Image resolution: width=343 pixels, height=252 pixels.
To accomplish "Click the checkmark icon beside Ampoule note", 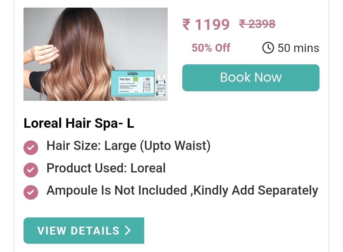I will click(31, 192).
